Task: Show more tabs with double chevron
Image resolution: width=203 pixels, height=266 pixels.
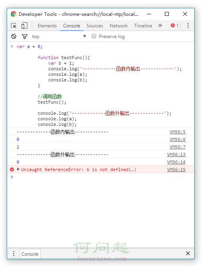Action: (x=160, y=25)
